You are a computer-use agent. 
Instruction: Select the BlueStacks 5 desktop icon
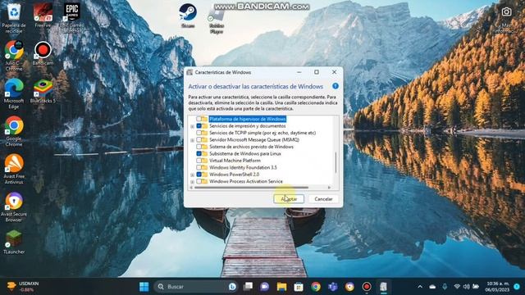point(43,91)
